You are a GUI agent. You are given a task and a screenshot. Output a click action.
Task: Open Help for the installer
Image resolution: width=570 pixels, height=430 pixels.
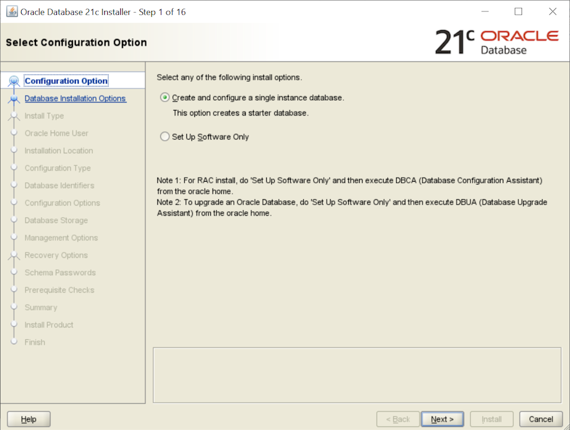(28, 419)
